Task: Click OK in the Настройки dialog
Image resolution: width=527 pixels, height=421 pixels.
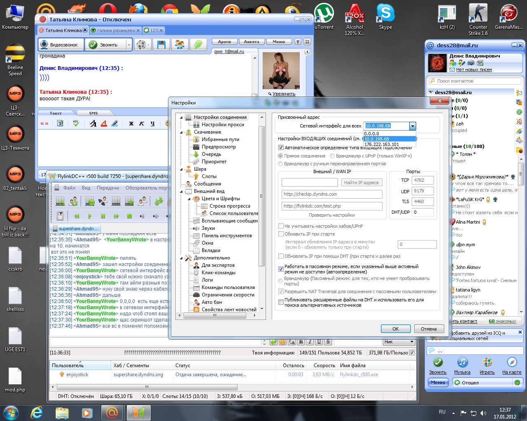Action: tap(395, 329)
